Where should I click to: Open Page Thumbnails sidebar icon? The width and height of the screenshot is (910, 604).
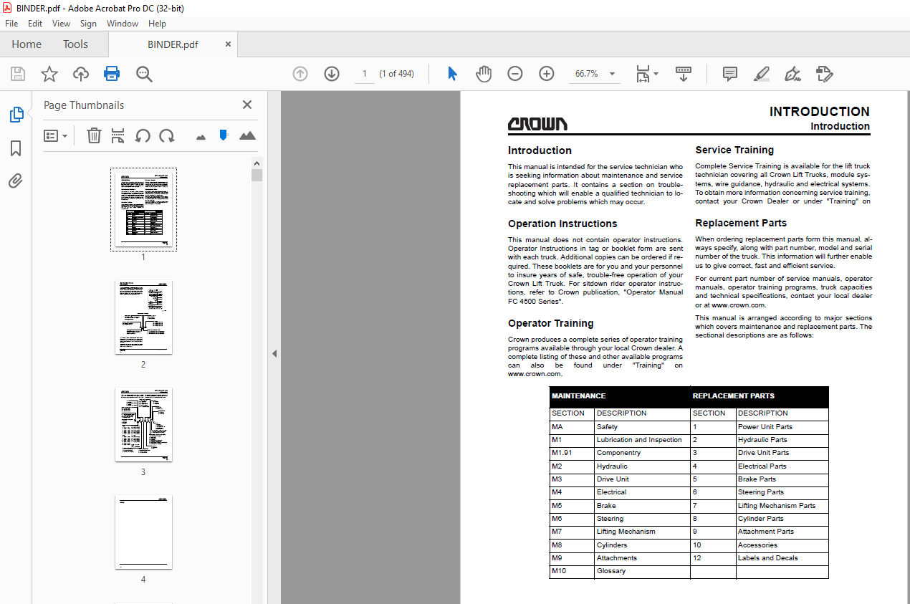pos(16,115)
